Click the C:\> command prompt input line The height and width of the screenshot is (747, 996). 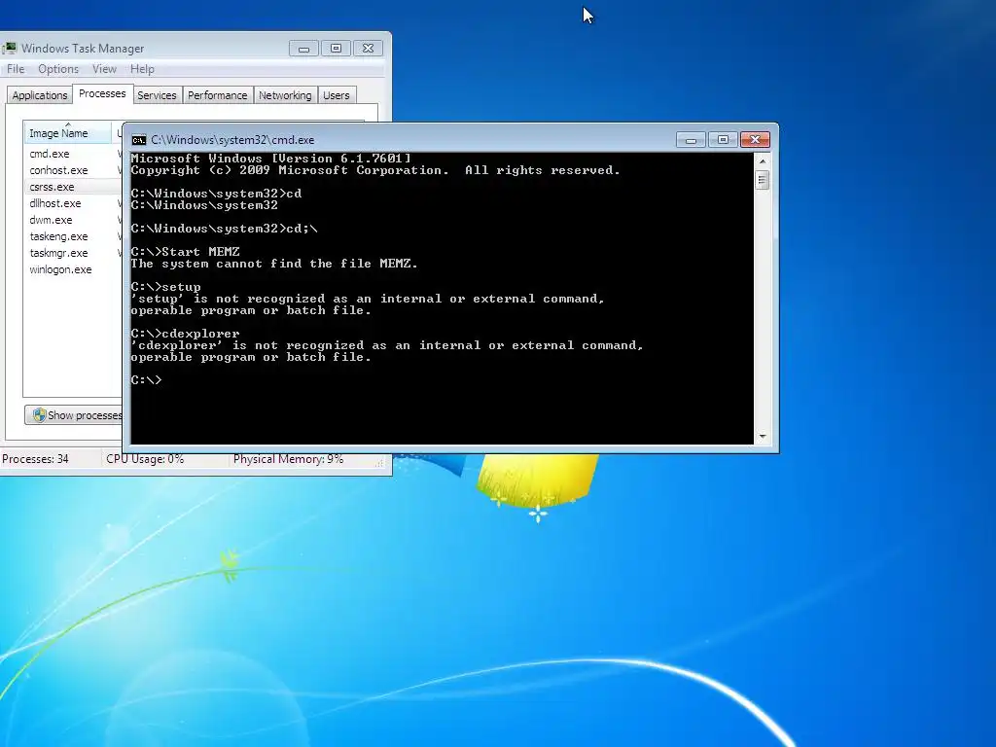[147, 380]
